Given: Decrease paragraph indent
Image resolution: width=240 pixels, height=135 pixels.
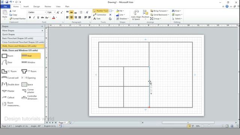Looking at the screenshot, I should [x=85, y=17].
